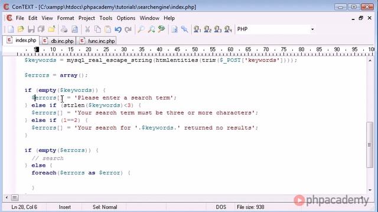This screenshot has height=212, width=378.
Task: Switch to the index.php tab
Action: (21, 41)
